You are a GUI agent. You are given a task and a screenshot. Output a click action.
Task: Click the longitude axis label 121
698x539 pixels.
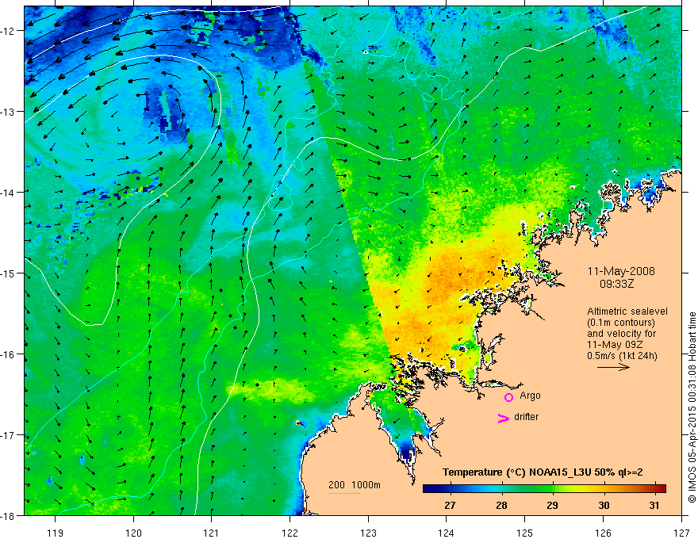click(x=212, y=533)
